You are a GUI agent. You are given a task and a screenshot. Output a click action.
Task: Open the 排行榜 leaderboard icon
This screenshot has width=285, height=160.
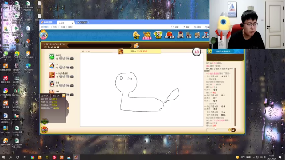(180, 35)
